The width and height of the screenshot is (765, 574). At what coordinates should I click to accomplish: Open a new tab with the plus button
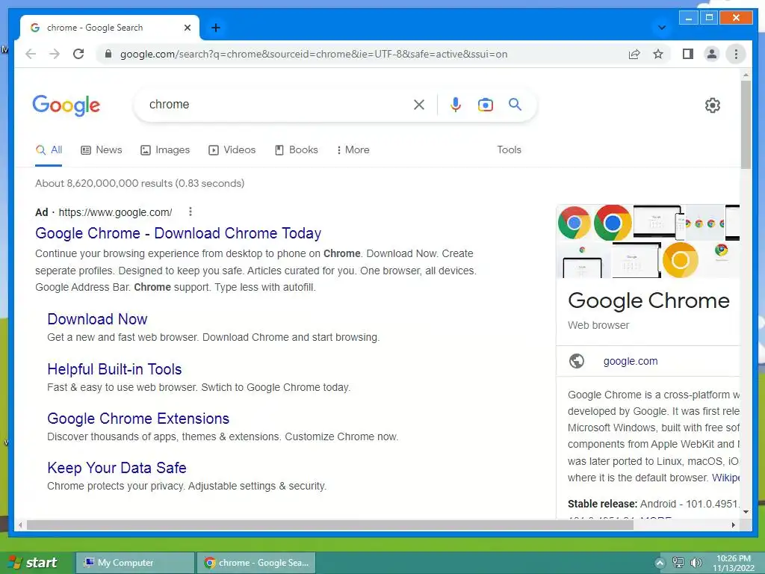tap(216, 28)
